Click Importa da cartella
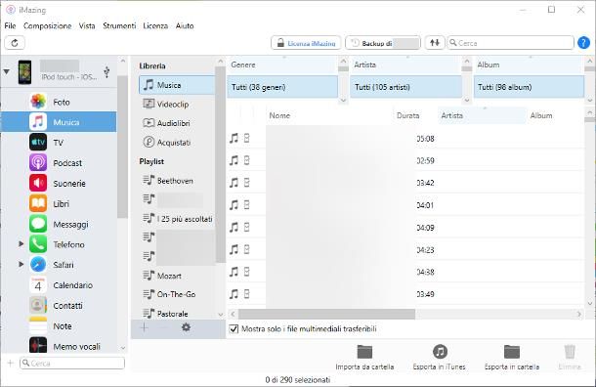Screen dimensions: 596x387 (364, 358)
